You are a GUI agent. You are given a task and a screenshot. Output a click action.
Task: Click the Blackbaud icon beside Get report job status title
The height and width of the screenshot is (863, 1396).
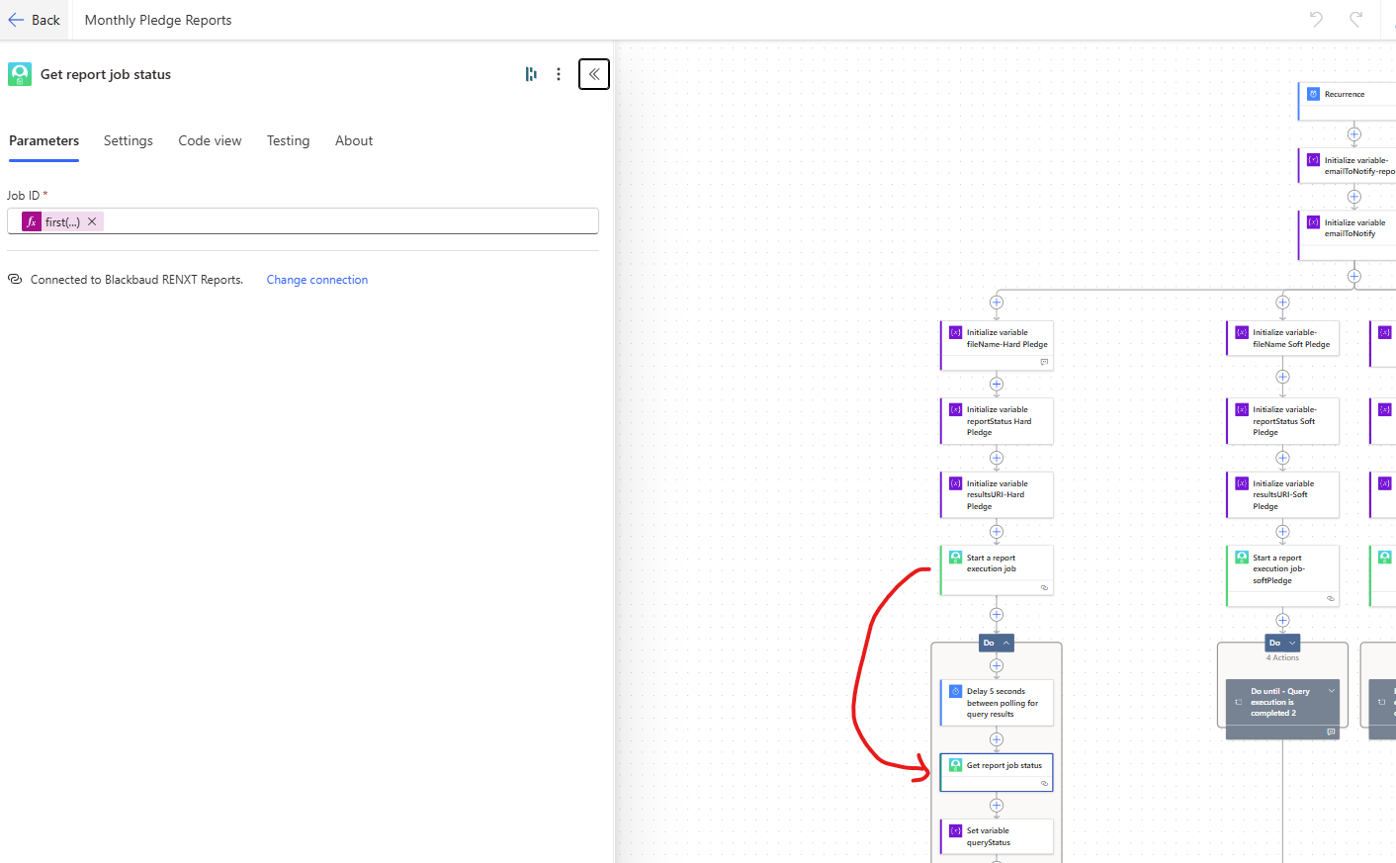coord(20,74)
